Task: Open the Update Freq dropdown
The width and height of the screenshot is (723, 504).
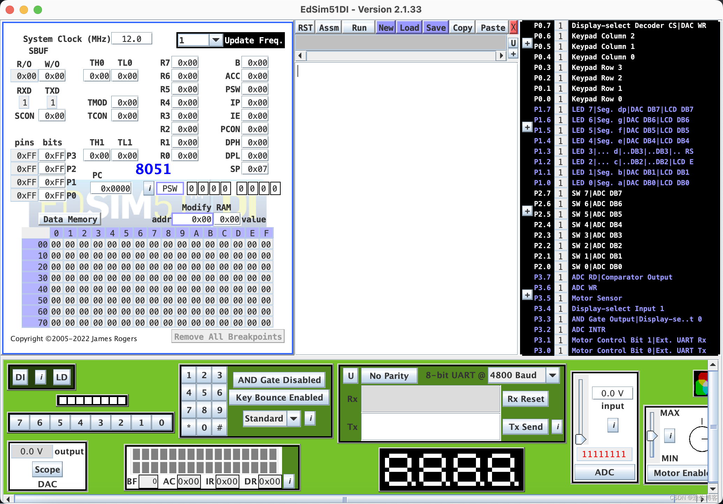Action: tap(216, 40)
